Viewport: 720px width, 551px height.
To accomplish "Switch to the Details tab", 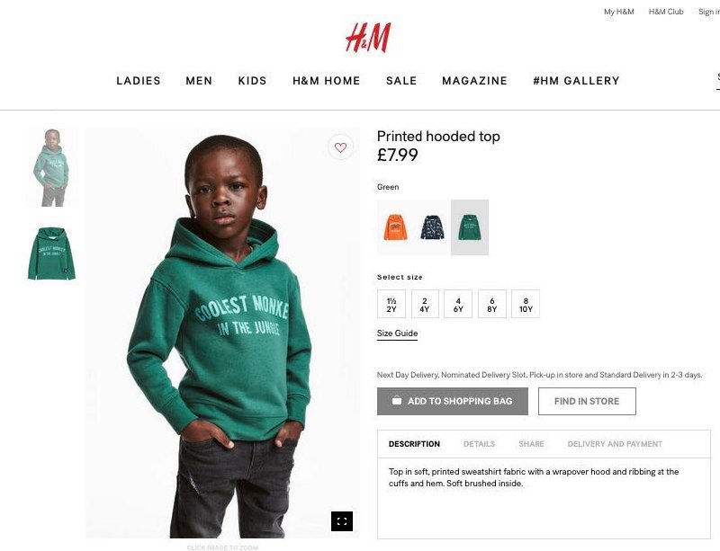I will 479,444.
